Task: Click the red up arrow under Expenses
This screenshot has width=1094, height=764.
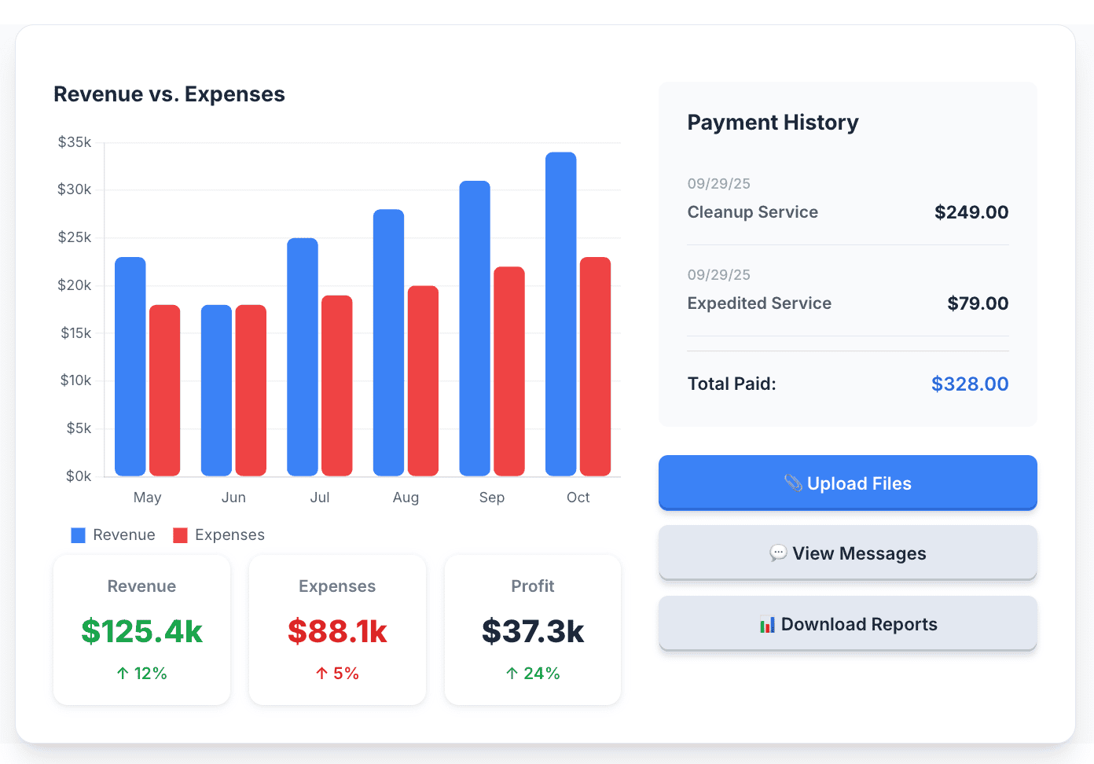Action: pos(321,673)
